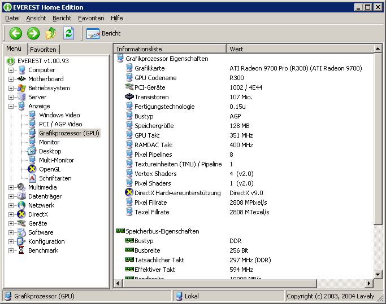Image resolution: width=386 pixels, height=304 pixels.
Task: Click the Netzwerk globe icon
Action: click(x=21, y=205)
